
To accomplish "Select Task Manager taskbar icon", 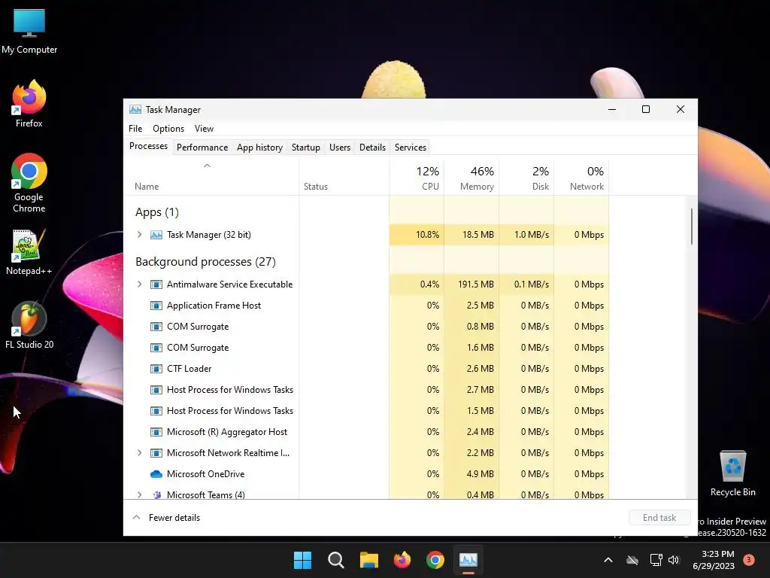I will [468, 560].
